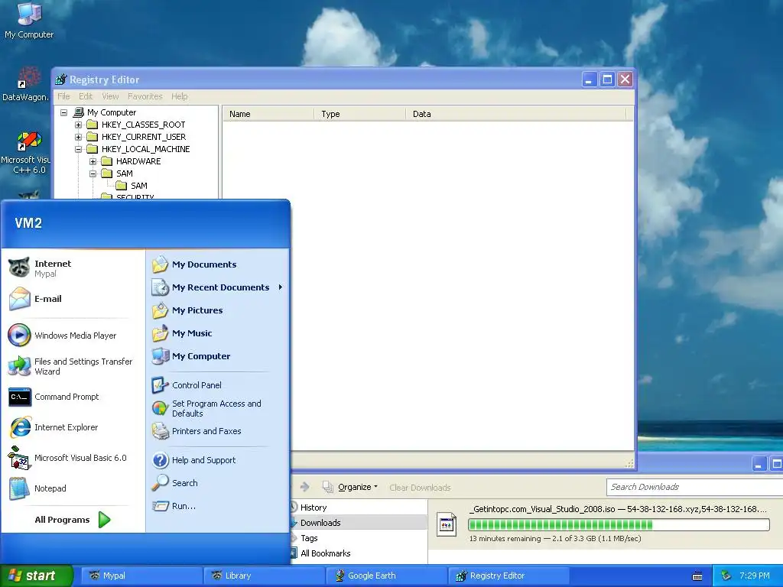Click the system tray network icon
This screenshot has width=783, height=587.
(726, 576)
